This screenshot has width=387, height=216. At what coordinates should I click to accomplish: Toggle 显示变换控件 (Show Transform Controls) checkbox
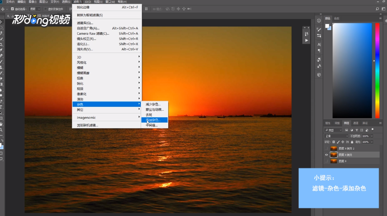pyautogui.click(x=45, y=9)
